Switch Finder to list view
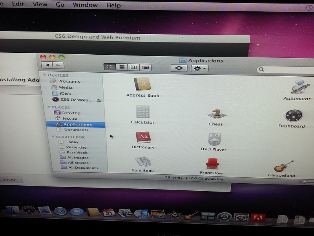Viewport: 314px width, 236px height. click(x=122, y=67)
